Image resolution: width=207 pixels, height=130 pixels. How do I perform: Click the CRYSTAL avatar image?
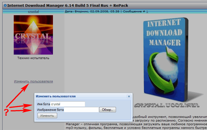[33, 35]
